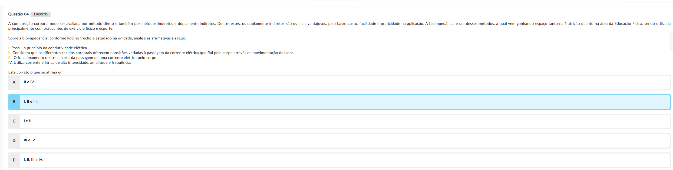Select answer option C letter box
673x170 pixels.
pos(14,121)
